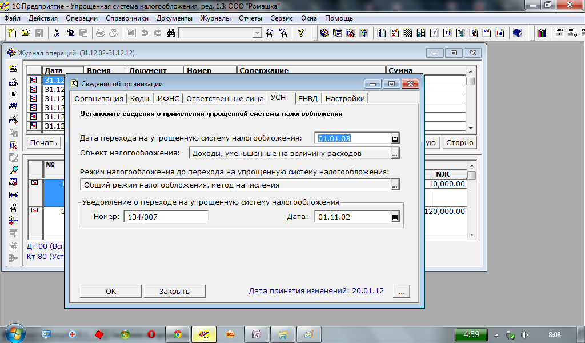
Task: Click the Open file toolbar icon
Action: (x=25, y=33)
